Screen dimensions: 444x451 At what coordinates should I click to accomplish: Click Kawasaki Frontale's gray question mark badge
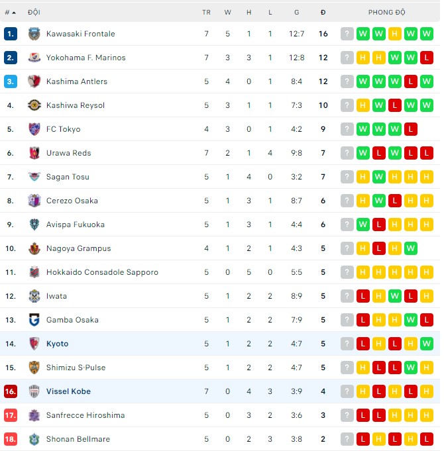(347, 34)
